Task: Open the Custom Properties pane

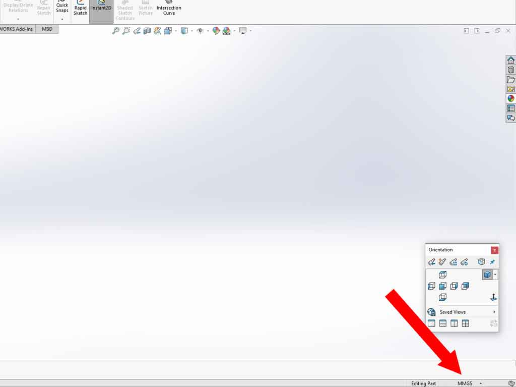Action: point(511,108)
